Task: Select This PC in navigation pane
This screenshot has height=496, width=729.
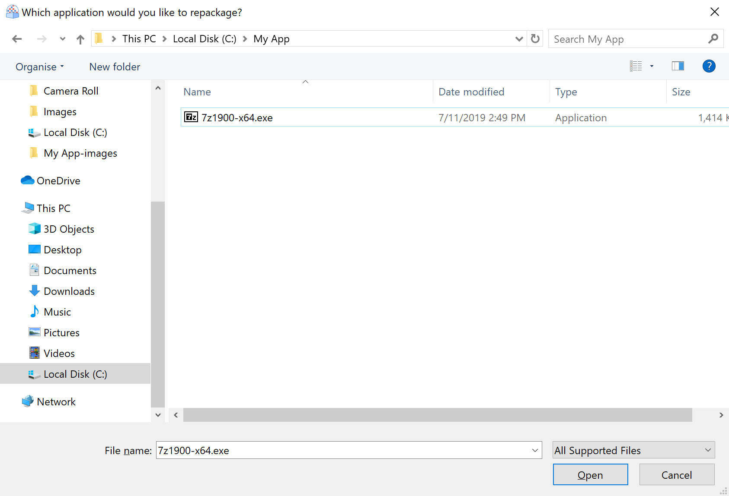Action: coord(54,209)
